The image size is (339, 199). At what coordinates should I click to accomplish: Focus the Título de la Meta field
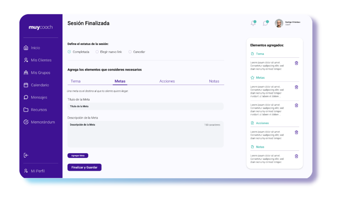click(145, 106)
